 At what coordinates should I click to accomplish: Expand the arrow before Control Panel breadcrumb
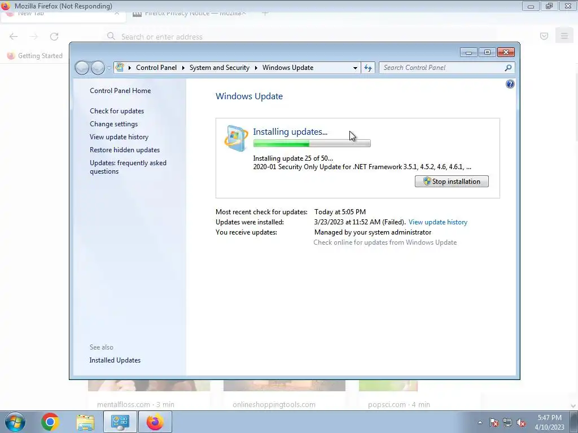[130, 68]
